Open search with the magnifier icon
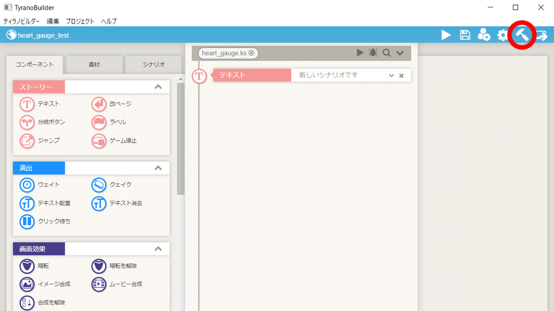 click(x=386, y=53)
